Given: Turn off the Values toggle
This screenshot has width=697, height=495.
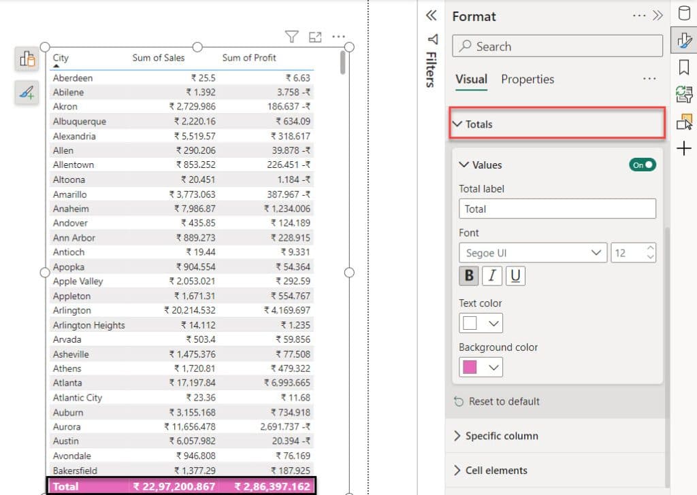Looking at the screenshot, I should coord(643,165).
